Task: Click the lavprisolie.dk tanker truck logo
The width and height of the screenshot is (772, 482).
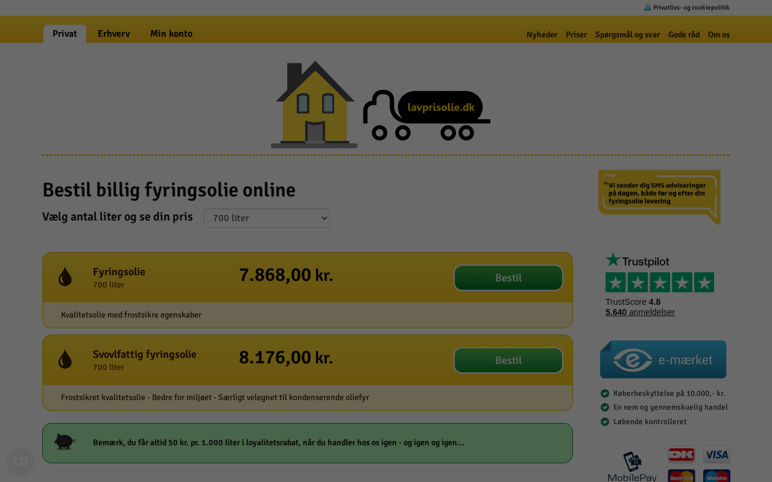Action: [x=426, y=115]
